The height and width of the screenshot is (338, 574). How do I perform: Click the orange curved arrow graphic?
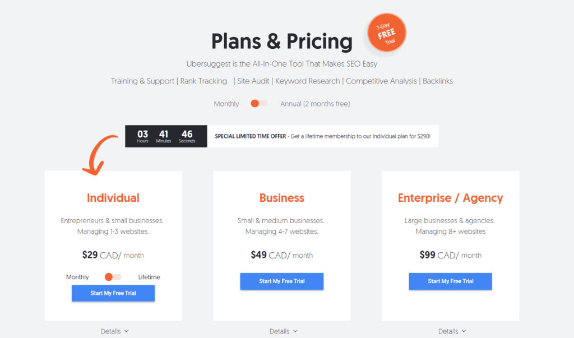tap(100, 155)
